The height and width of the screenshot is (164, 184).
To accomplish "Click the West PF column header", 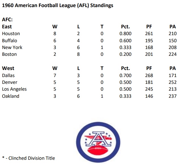I will coord(149,68).
